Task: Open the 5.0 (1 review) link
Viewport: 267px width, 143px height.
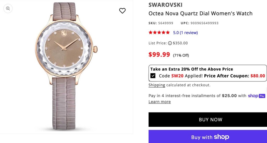Action: (185, 33)
